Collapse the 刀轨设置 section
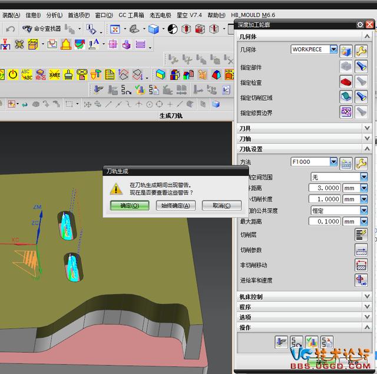The width and height of the screenshot is (377, 374). (367, 149)
